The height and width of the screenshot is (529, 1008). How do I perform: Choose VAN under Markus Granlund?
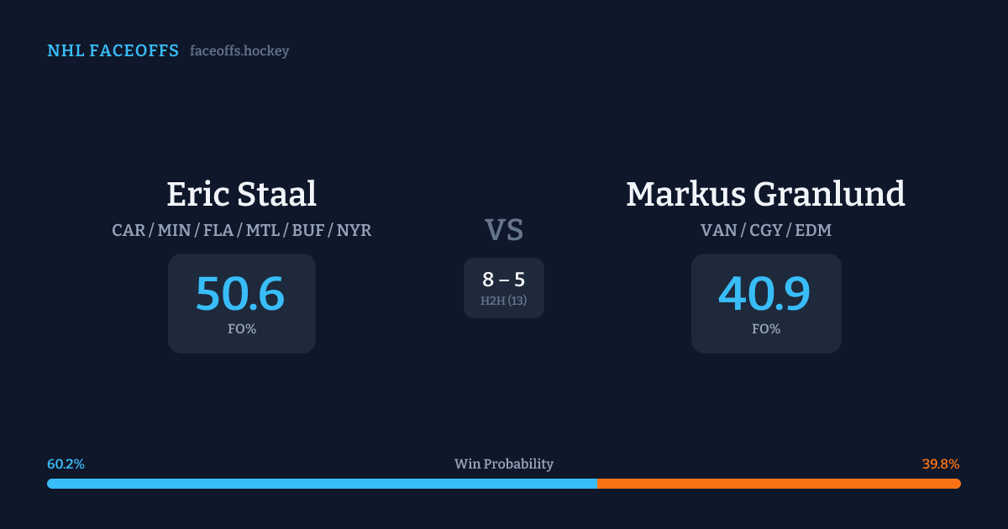coord(718,230)
